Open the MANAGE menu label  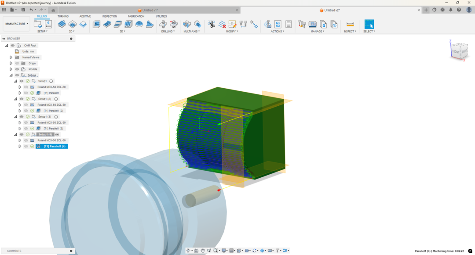click(317, 32)
